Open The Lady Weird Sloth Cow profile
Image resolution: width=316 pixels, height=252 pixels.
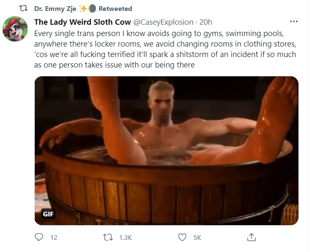point(82,22)
